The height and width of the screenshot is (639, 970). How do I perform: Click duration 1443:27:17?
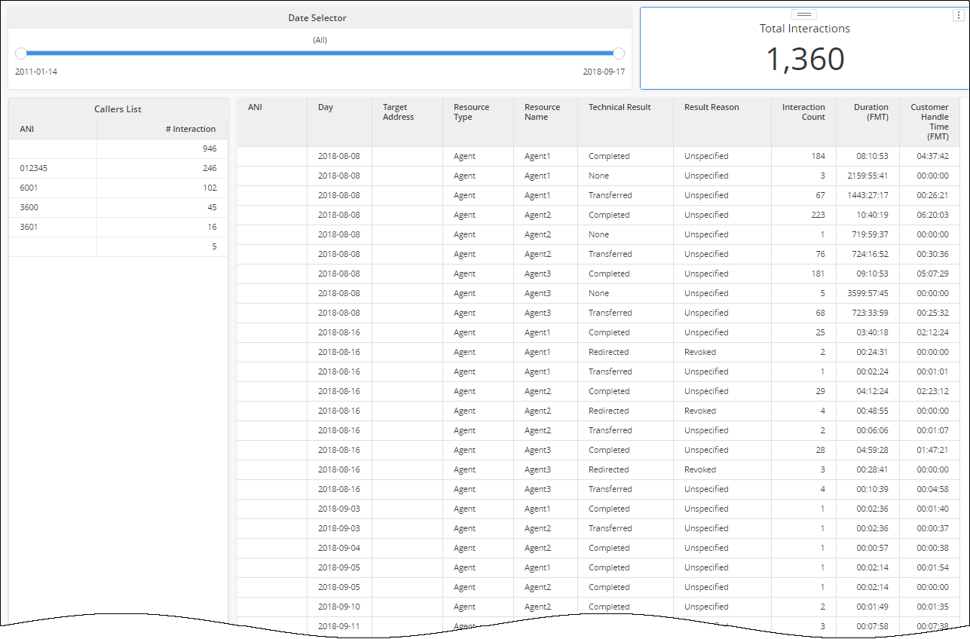click(867, 195)
